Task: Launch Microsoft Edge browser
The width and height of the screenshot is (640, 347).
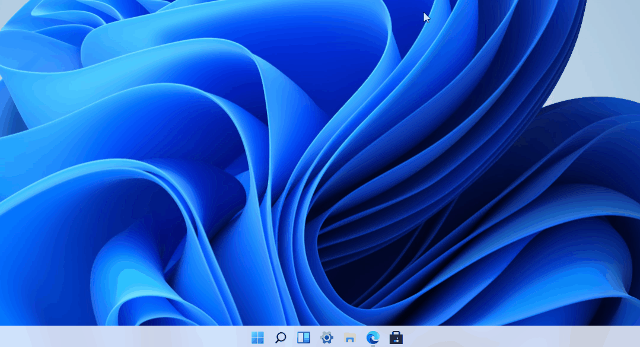Action: [372, 338]
